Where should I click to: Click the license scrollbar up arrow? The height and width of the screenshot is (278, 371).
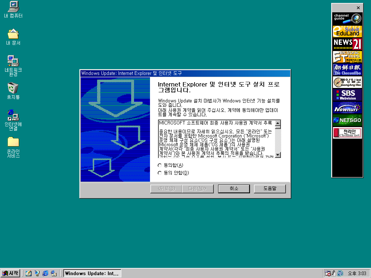tap(278, 123)
